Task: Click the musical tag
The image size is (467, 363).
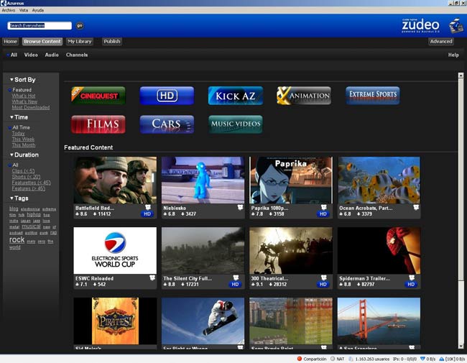Action: (x=31, y=226)
